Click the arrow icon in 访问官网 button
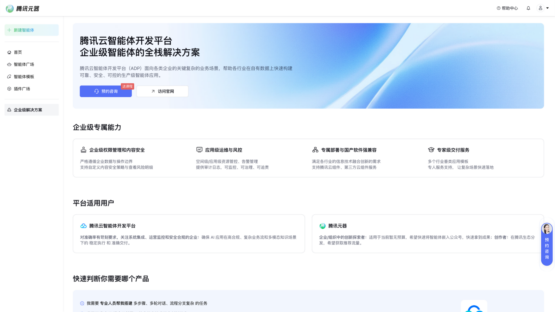555x312 pixels. coord(153,91)
